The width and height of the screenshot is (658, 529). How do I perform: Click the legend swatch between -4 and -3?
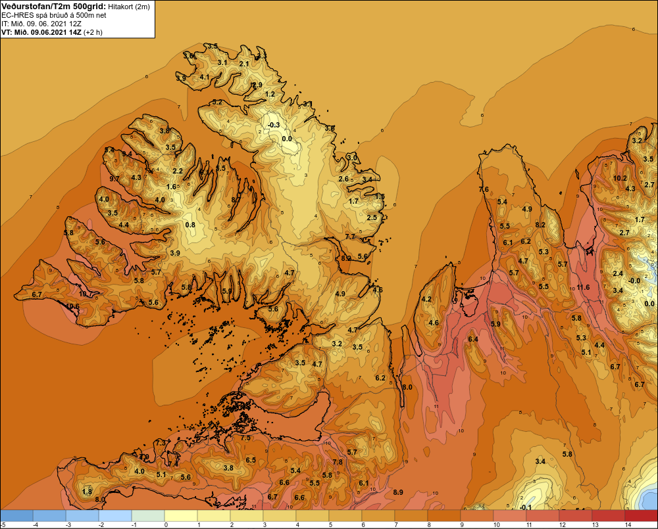49,515
